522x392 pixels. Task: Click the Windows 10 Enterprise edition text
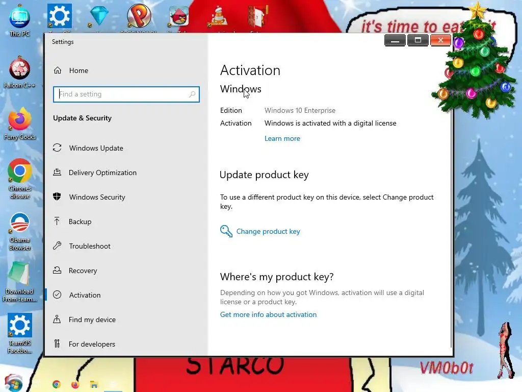(300, 110)
